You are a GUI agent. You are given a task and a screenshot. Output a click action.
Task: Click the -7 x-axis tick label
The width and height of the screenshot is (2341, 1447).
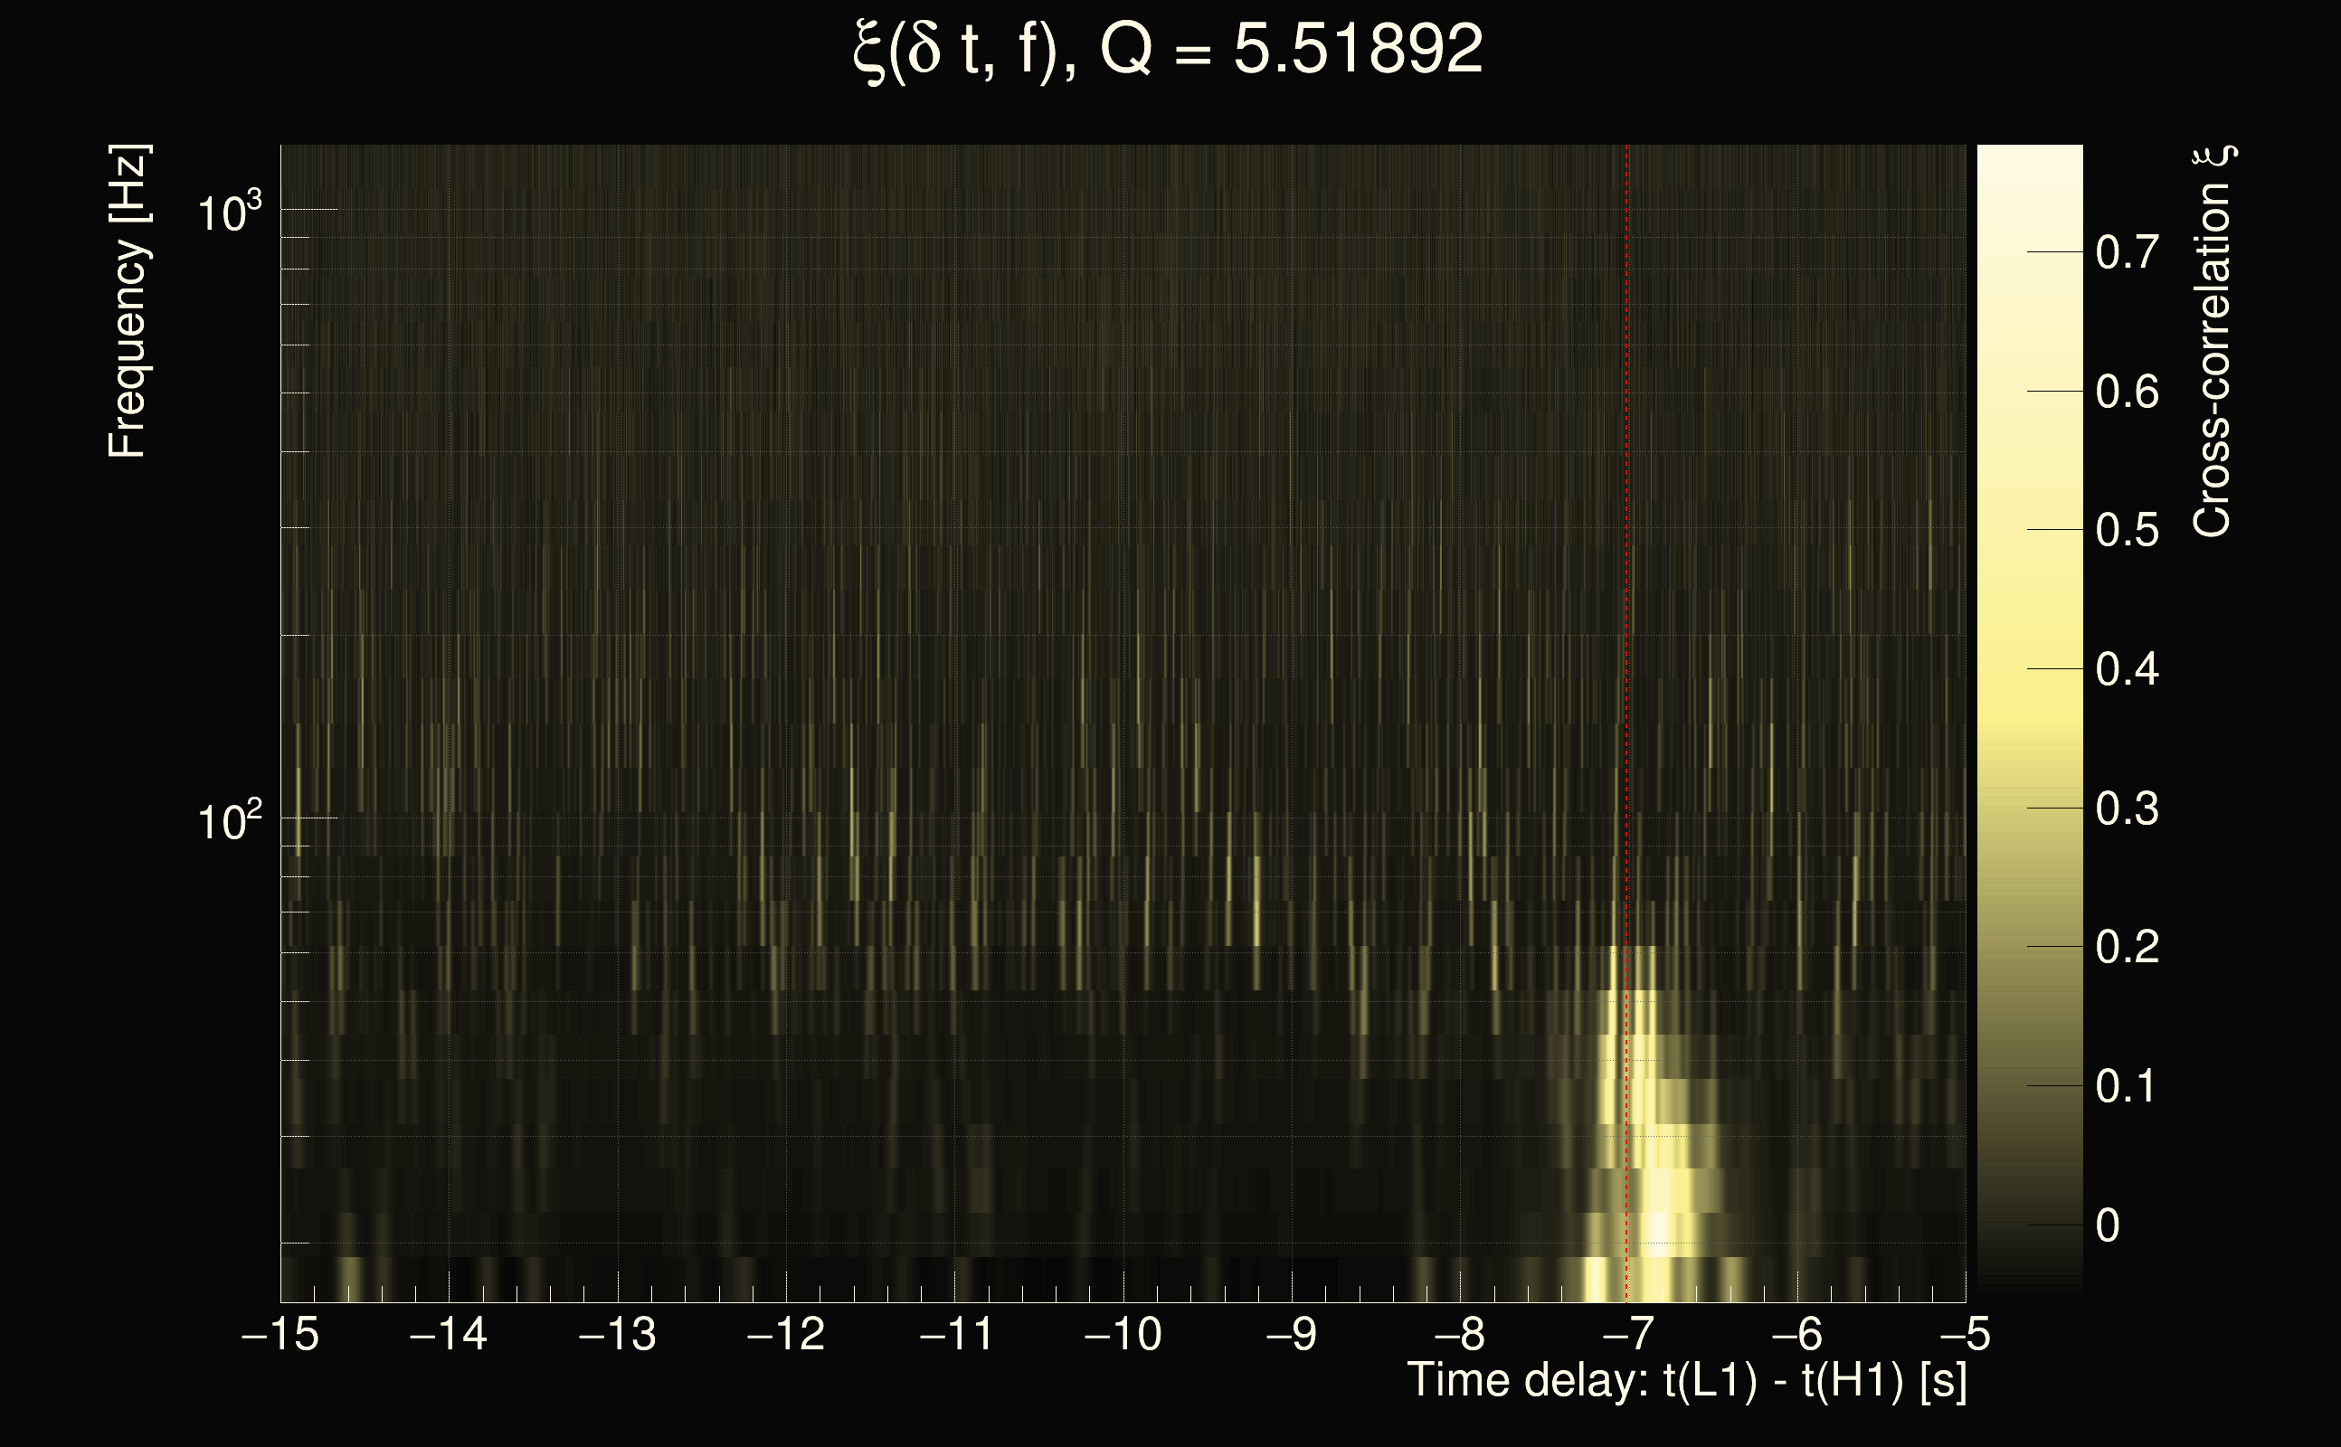click(1627, 1334)
